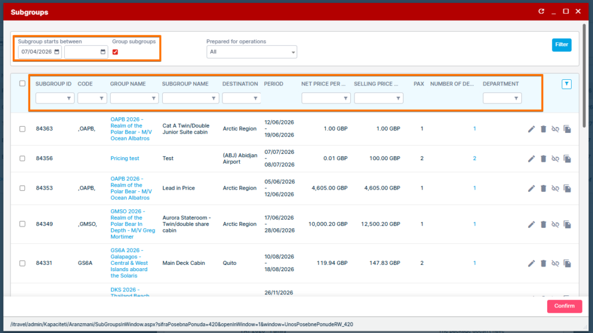Viewport: 593px width, 333px height.
Task: Expand the Department column filter dropdown
Action: 502,98
